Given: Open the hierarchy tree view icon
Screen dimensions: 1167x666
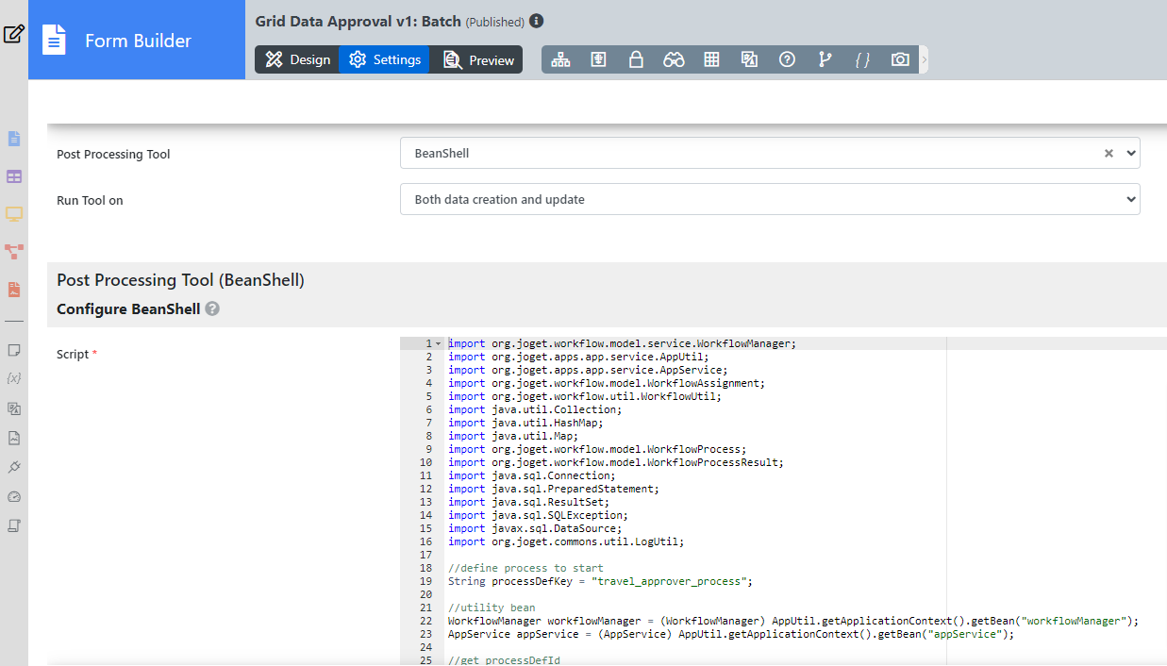Looking at the screenshot, I should tap(560, 59).
